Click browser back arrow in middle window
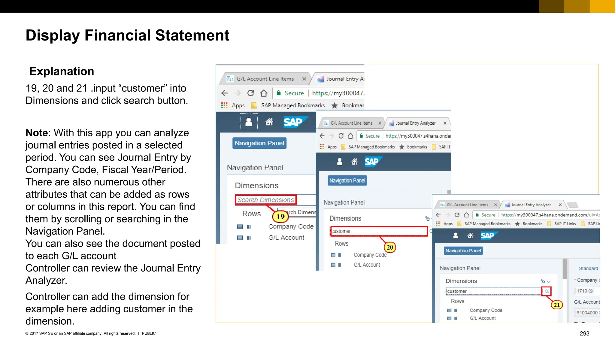615x346 pixels. tap(322, 136)
